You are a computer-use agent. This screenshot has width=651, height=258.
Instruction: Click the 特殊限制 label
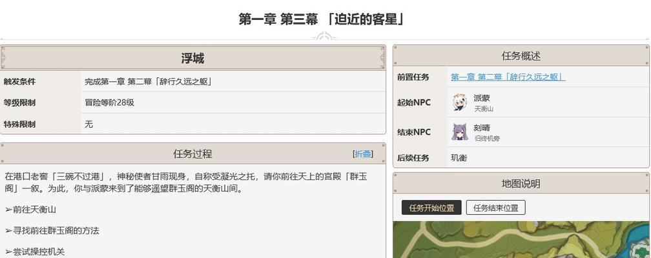coord(19,124)
